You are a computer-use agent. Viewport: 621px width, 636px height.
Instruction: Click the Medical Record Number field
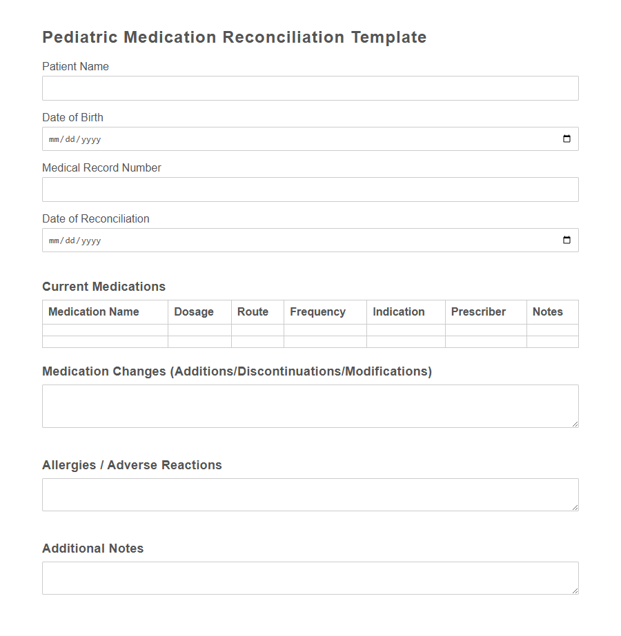click(x=309, y=189)
